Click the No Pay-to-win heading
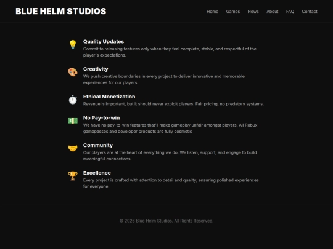 (x=101, y=117)
